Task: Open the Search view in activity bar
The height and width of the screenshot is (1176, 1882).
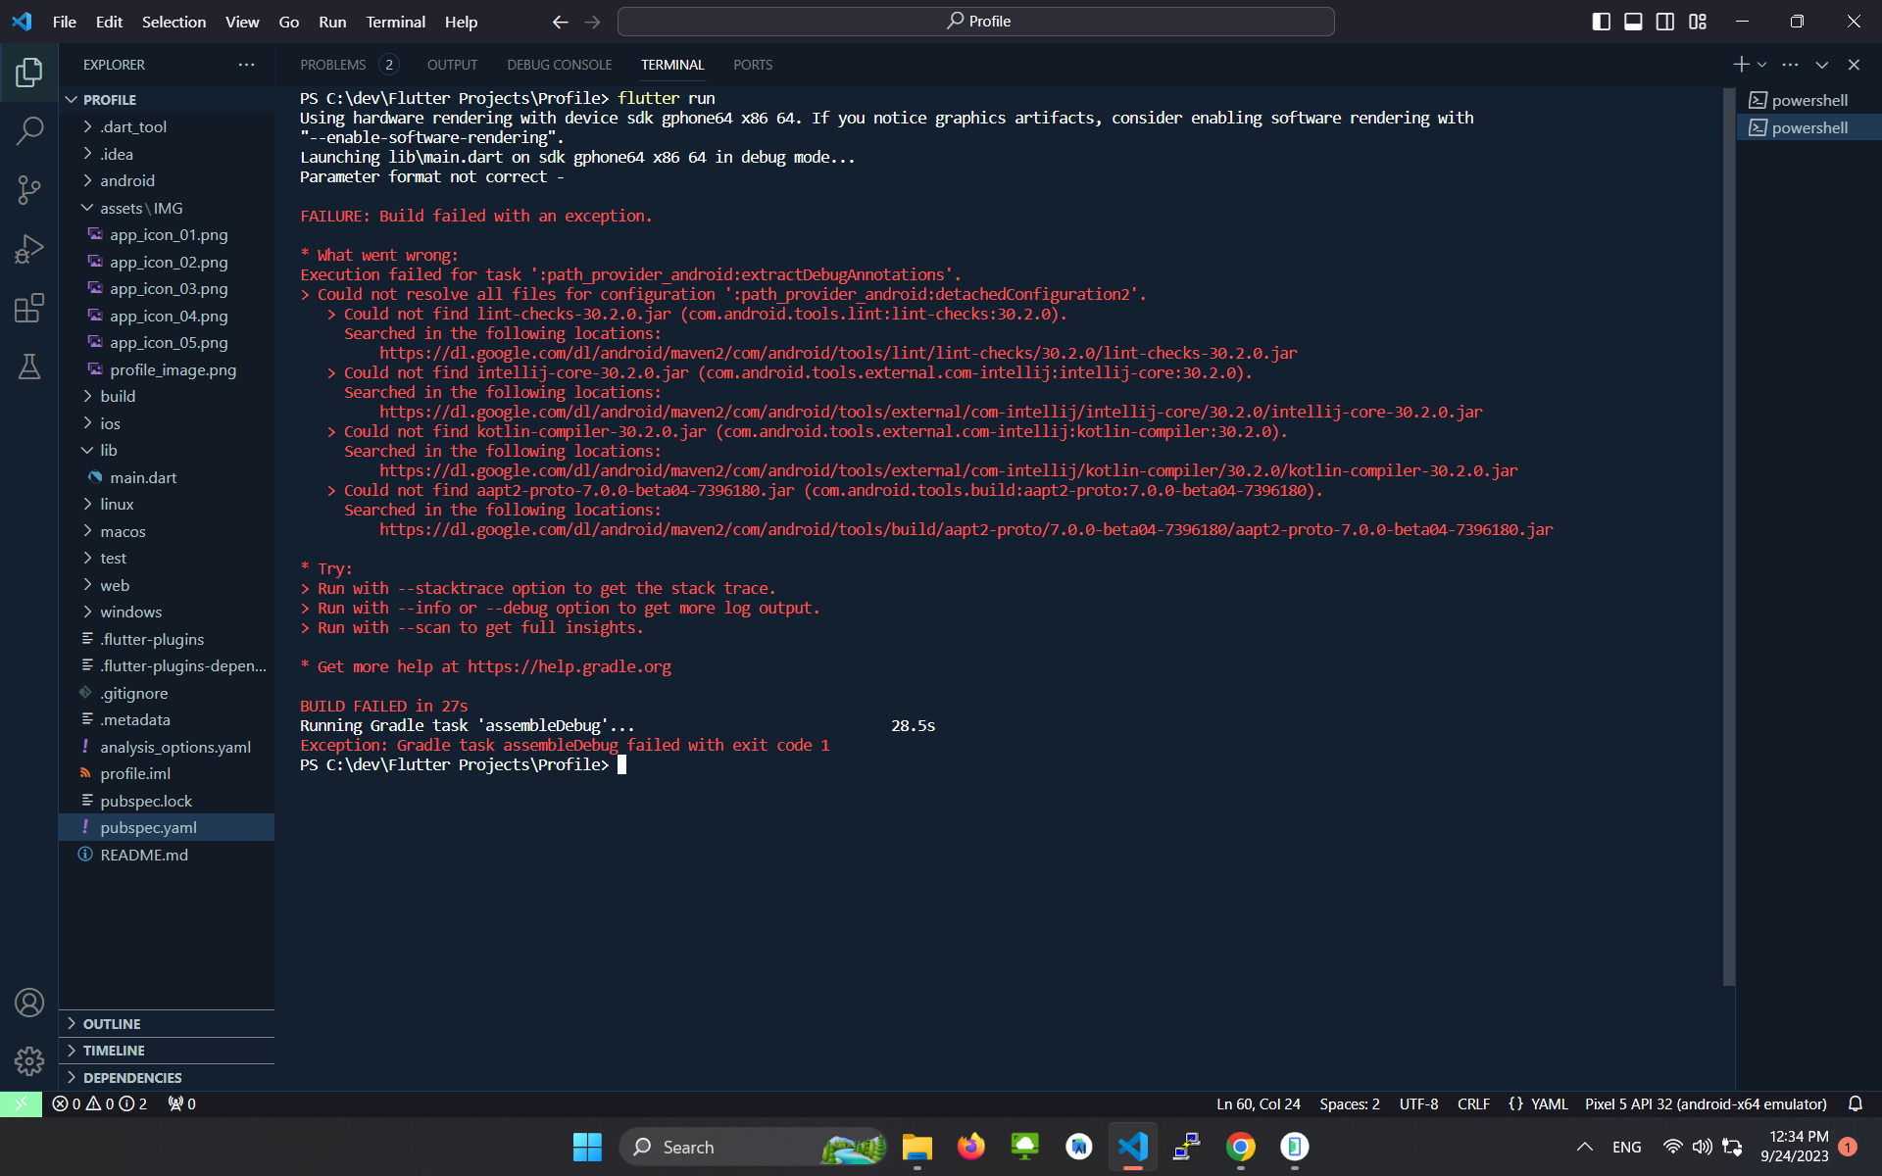Action: 29,130
